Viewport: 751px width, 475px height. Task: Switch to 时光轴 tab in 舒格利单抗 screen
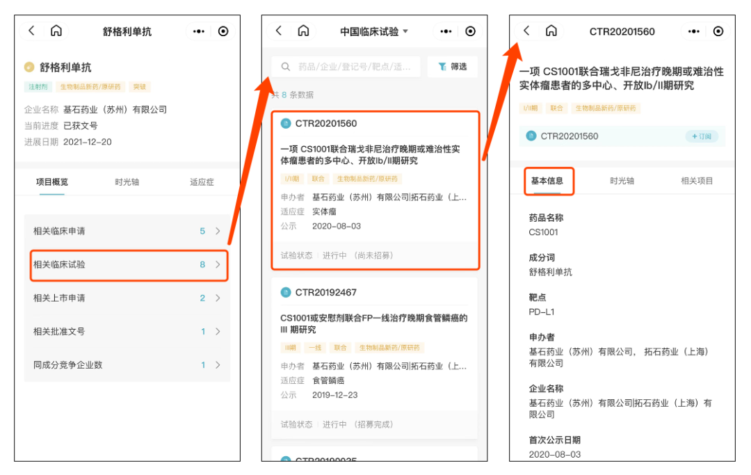pyautogui.click(x=127, y=182)
